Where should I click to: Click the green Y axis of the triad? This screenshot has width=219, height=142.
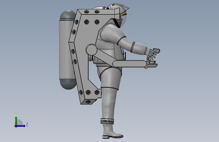pyautogui.click(x=16, y=121)
